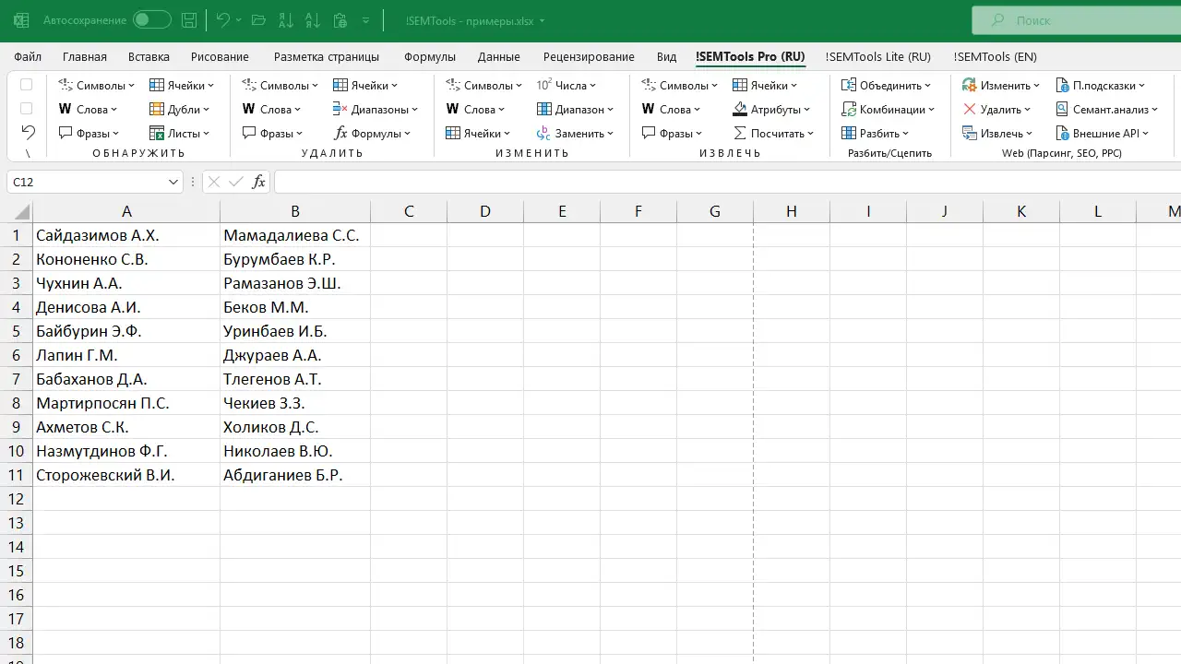This screenshot has height=664, width=1181.
Task: Open file name !SEMTools - примеры.xlsx dropdown
Action: coord(474,20)
